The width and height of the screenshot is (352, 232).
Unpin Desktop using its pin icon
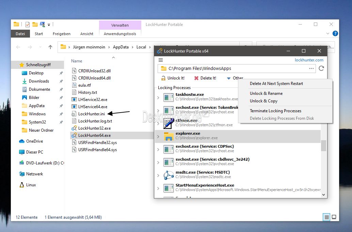pyautogui.click(x=61, y=73)
